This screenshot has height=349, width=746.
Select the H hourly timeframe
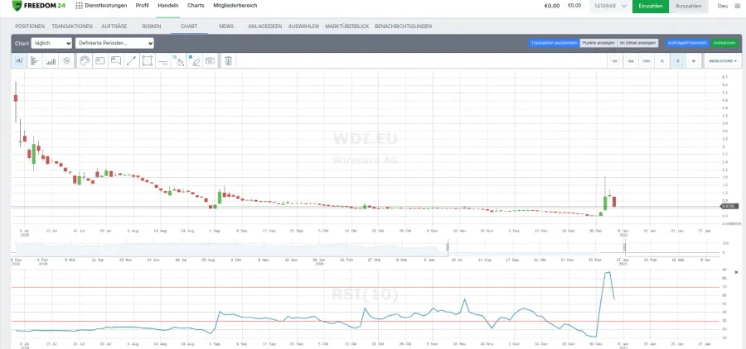[662, 60]
